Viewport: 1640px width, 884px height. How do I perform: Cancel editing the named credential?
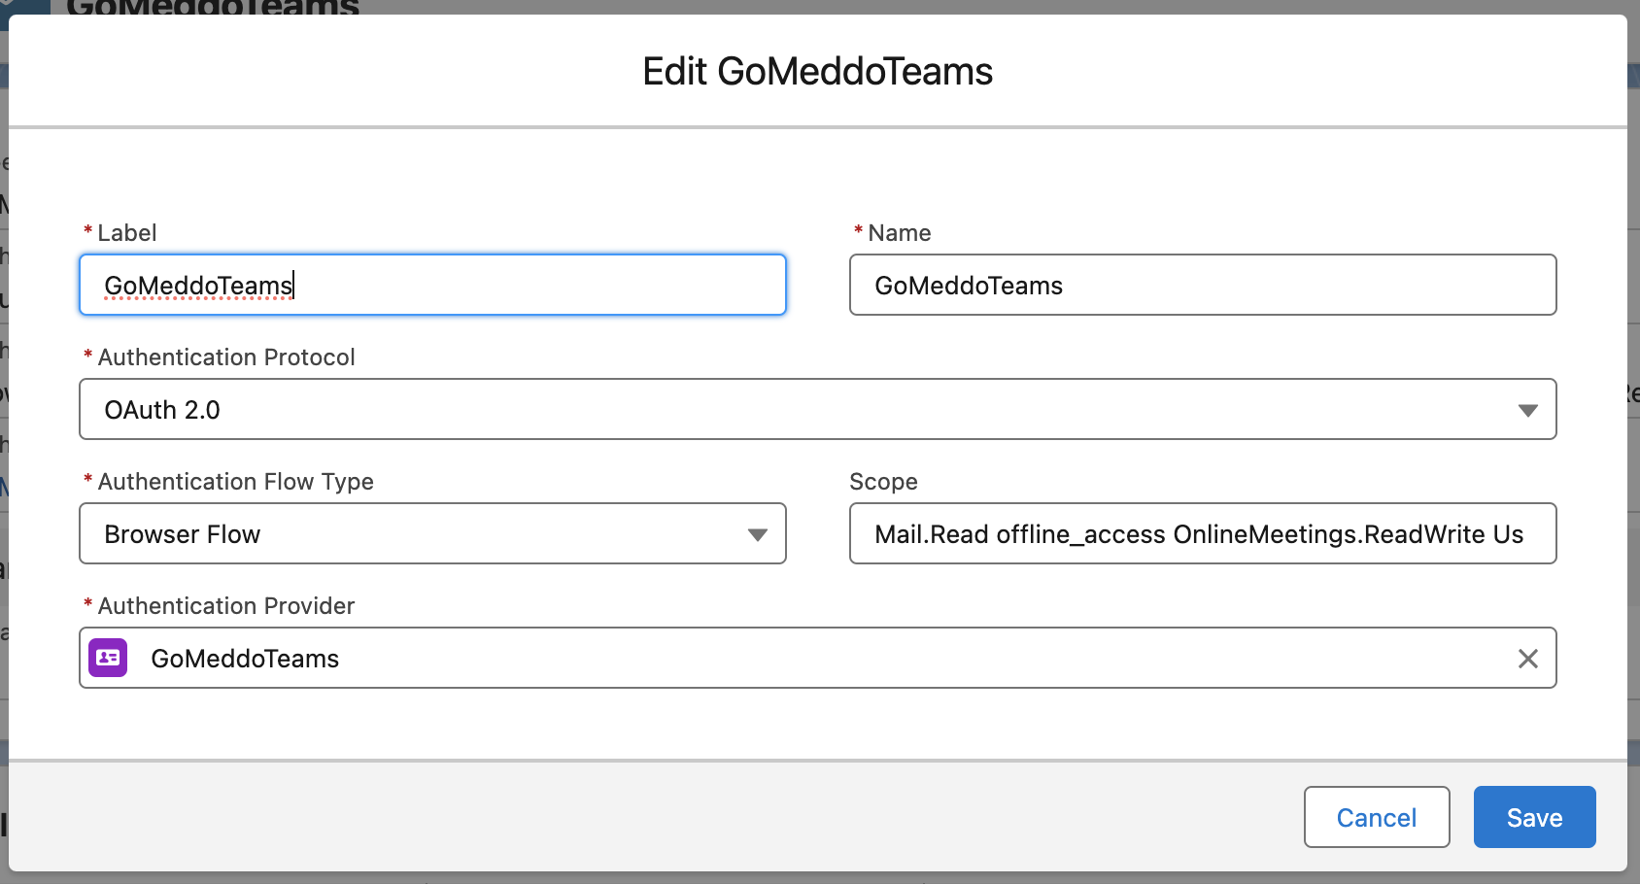[1376, 817]
